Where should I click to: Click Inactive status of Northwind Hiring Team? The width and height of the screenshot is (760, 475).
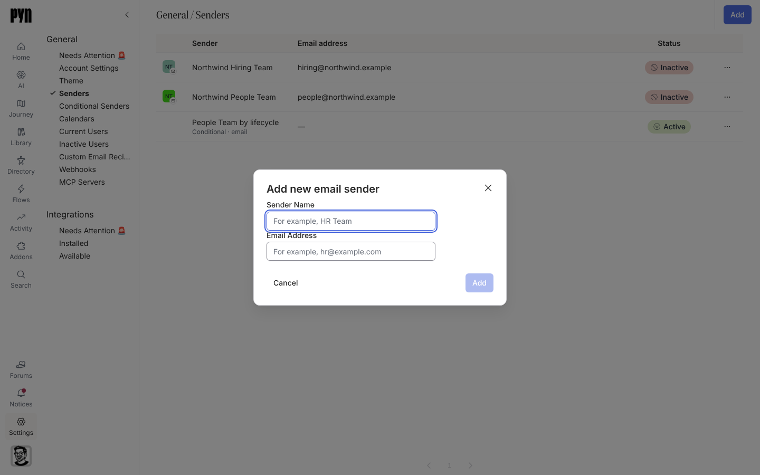point(669,68)
